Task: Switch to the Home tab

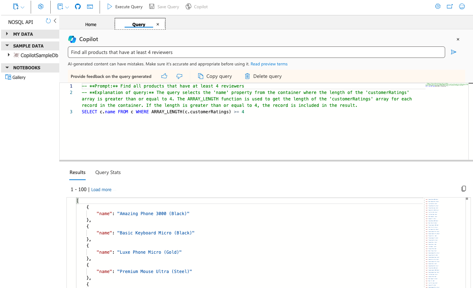Action: 91,24
